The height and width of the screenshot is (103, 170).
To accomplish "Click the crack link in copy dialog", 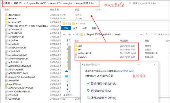I will 106,71.
